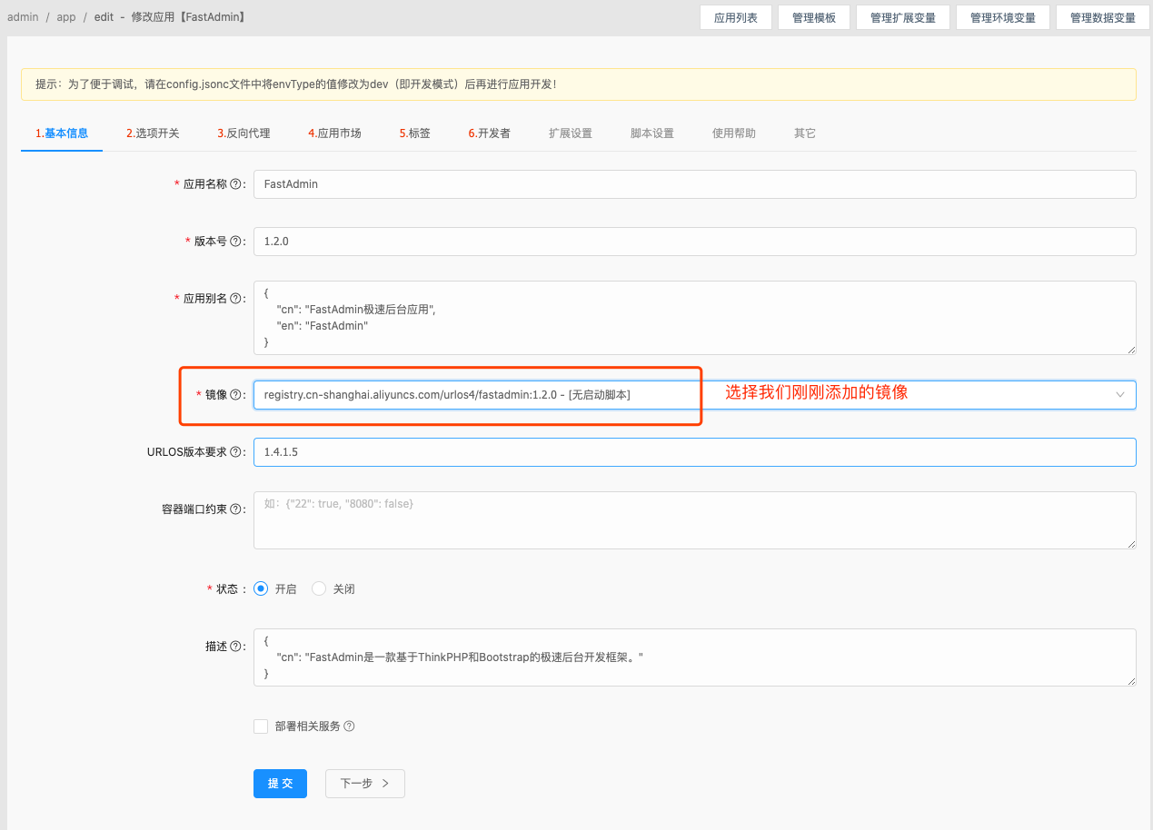Click the question mark next to URLOS版本要求
The image size is (1153, 830).
click(x=236, y=451)
